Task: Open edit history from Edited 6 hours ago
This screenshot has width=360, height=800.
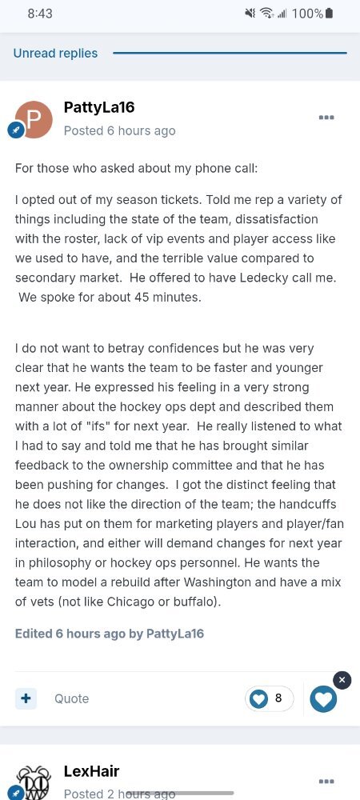Action: [x=109, y=634]
